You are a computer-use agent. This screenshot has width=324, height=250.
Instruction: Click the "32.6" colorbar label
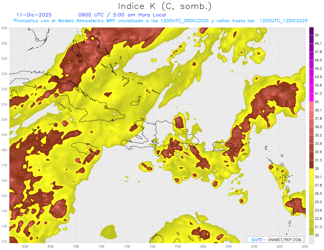point(318,152)
